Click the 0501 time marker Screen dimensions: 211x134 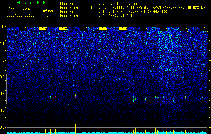[23, 28]
